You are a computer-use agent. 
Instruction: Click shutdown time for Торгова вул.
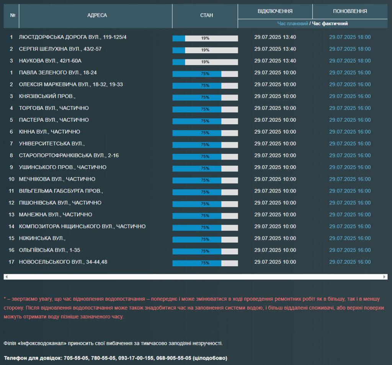[x=275, y=108]
